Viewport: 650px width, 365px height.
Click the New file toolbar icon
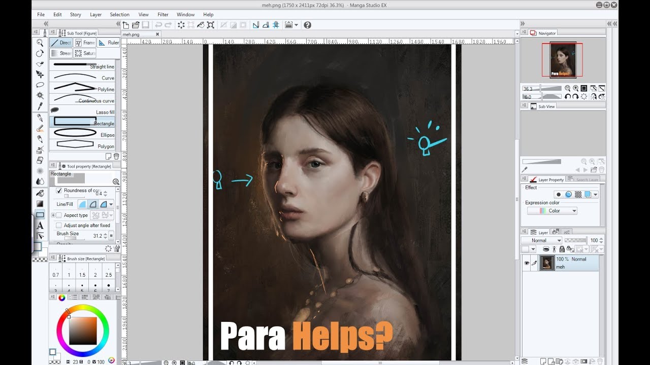tap(126, 25)
